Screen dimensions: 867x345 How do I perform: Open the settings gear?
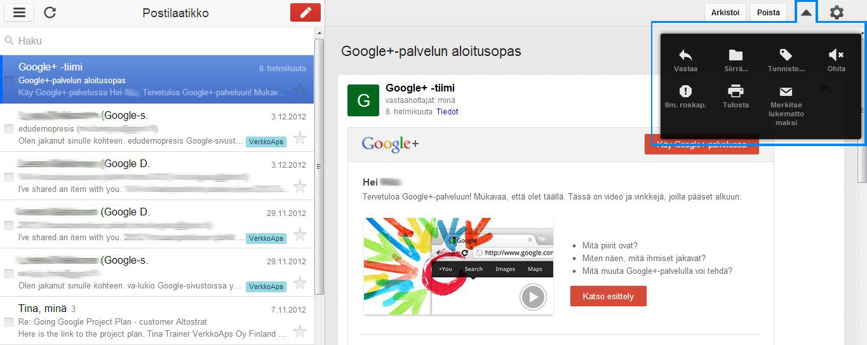[837, 12]
